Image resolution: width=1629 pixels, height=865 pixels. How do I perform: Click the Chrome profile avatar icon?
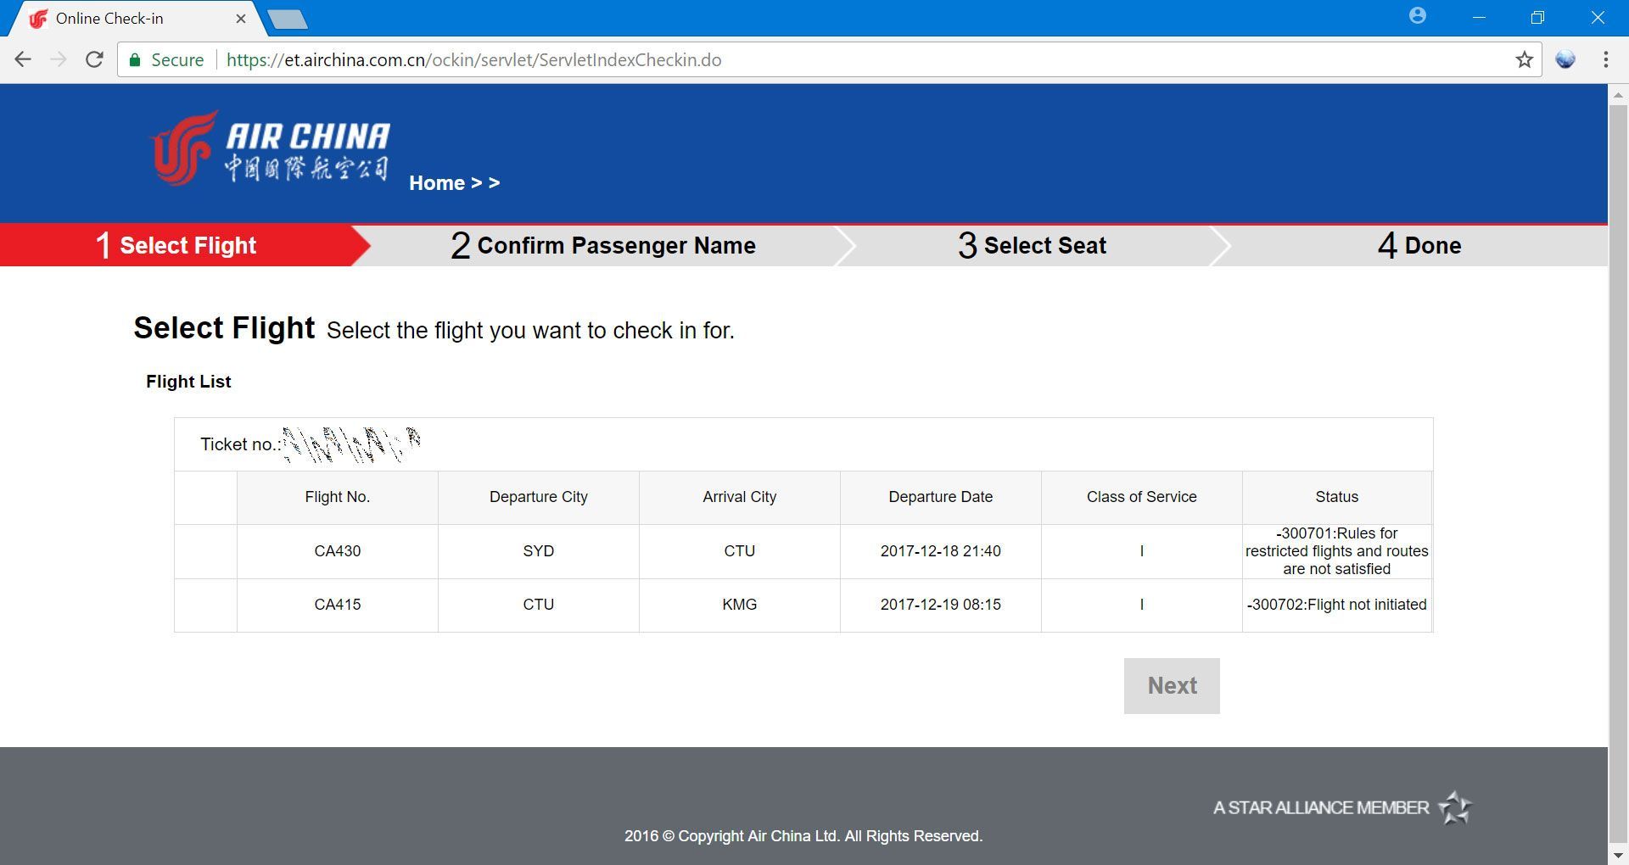click(1418, 16)
